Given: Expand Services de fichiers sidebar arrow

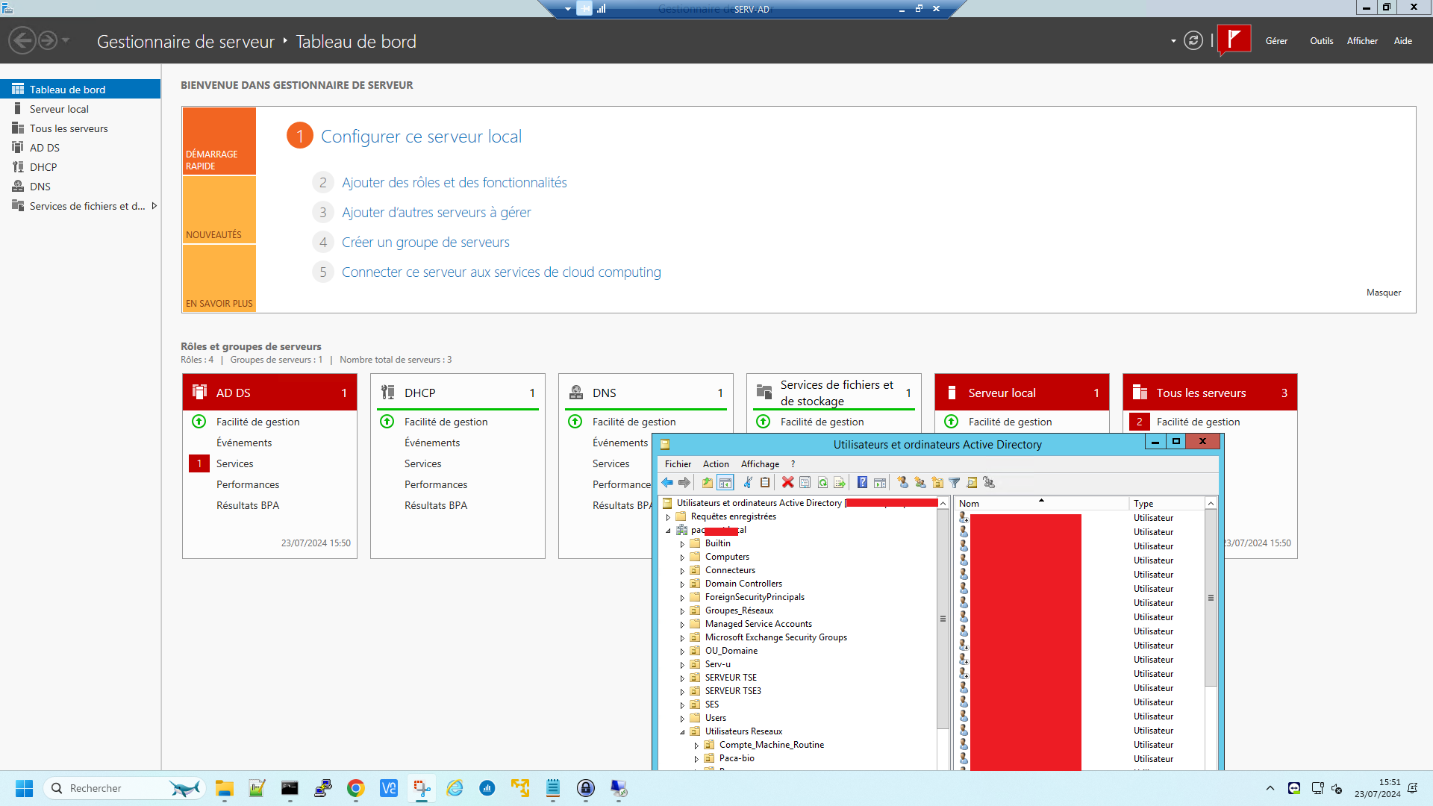Looking at the screenshot, I should coord(154,206).
